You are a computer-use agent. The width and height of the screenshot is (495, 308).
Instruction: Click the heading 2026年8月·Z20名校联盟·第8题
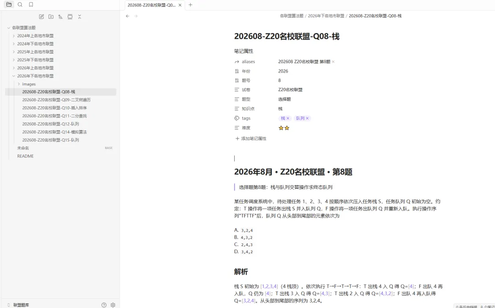click(x=293, y=172)
